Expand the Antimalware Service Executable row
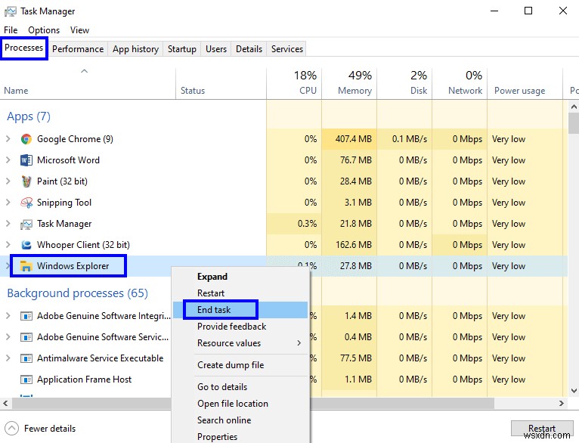 tap(8, 358)
